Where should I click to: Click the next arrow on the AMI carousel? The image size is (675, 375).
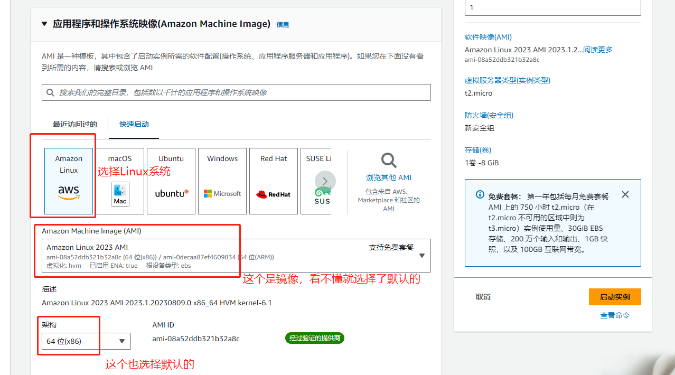tap(325, 181)
